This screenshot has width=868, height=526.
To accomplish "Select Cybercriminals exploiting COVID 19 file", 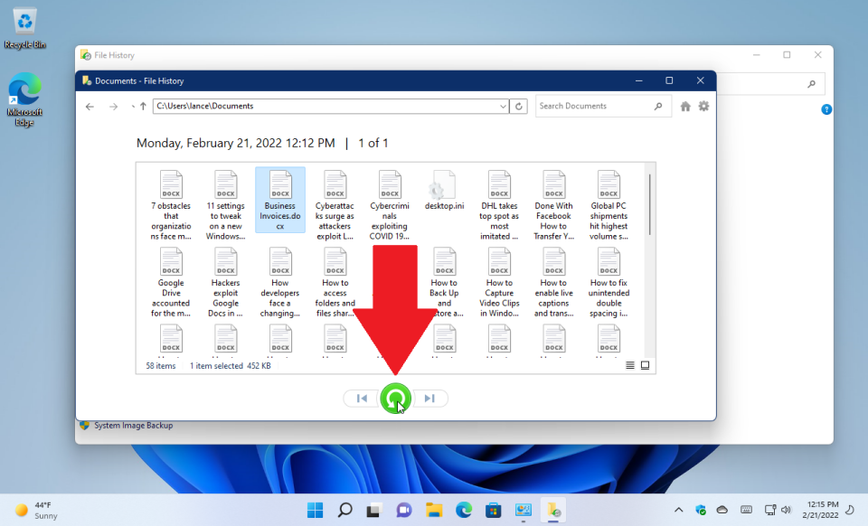I will (390, 205).
